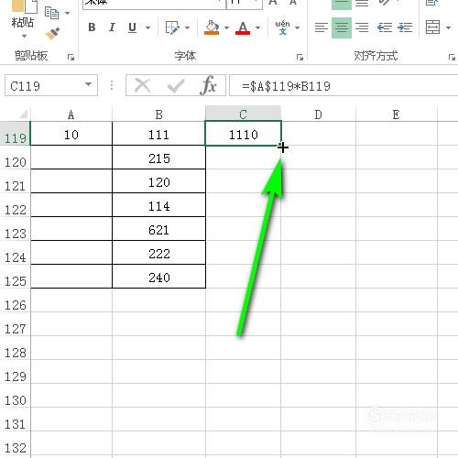
Task: Toggle italic formatting
Action: [112, 27]
